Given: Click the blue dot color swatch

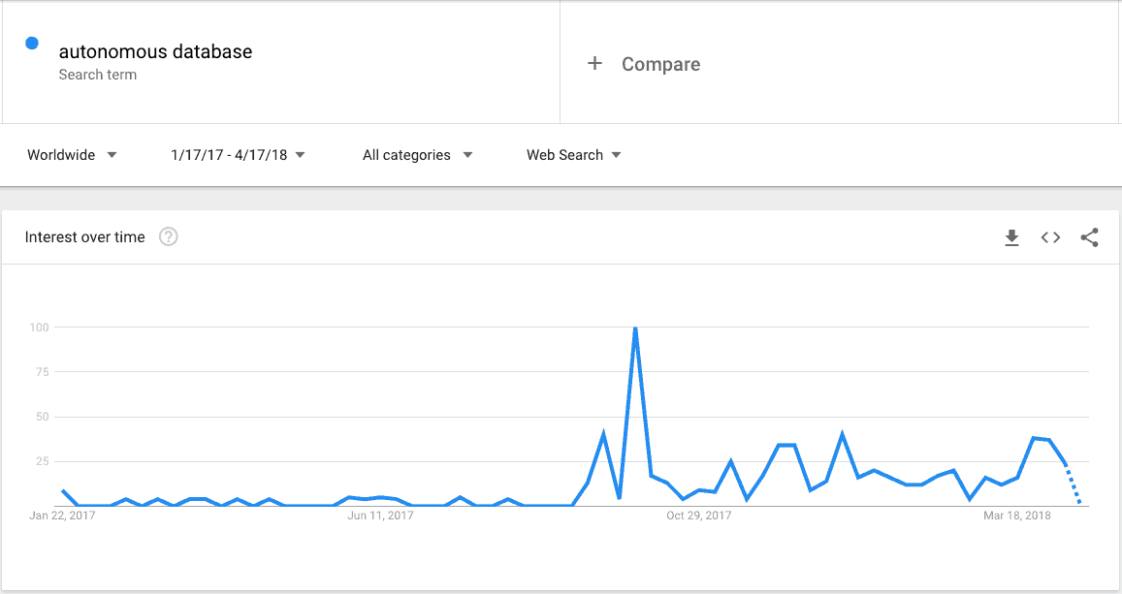Looking at the screenshot, I should click(32, 44).
